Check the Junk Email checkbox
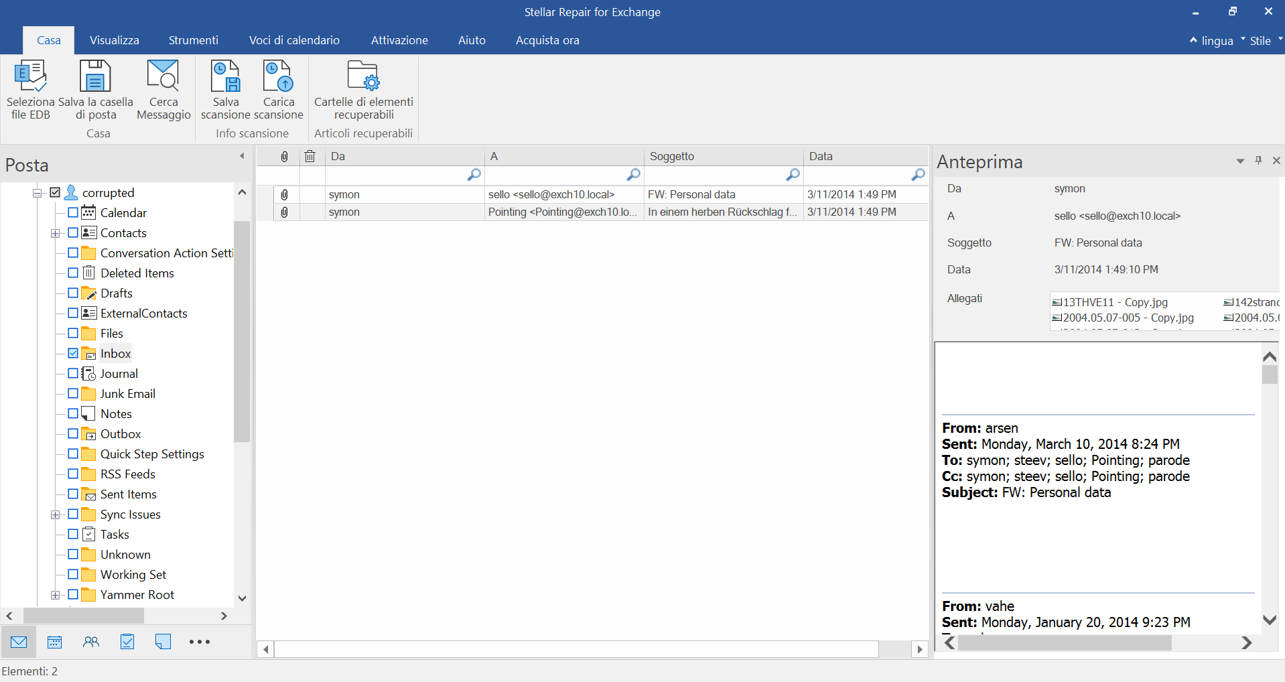This screenshot has height=682, width=1285. point(73,393)
